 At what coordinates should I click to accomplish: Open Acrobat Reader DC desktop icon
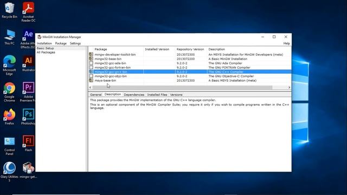point(28,12)
